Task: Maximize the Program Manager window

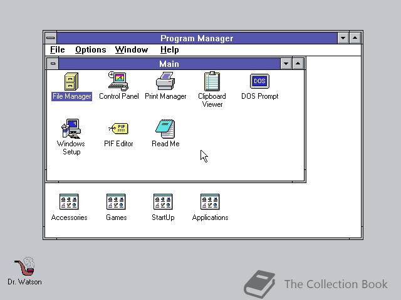Action: coord(355,38)
